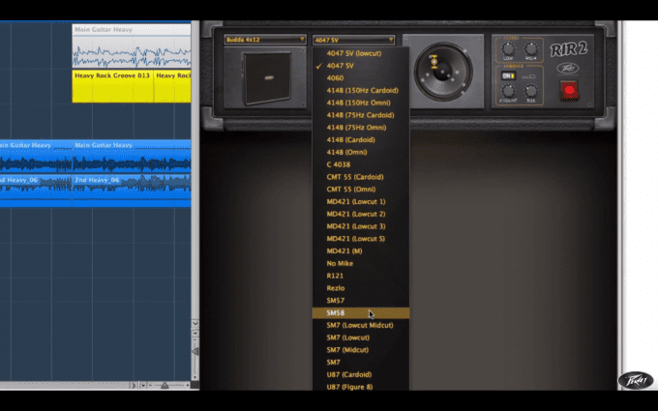Select No Mike in the list
Image resolution: width=658 pixels, height=411 pixels.
tap(340, 263)
